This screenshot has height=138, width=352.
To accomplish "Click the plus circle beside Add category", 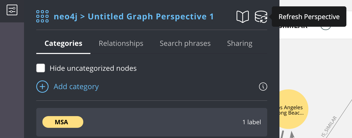I will [42, 87].
